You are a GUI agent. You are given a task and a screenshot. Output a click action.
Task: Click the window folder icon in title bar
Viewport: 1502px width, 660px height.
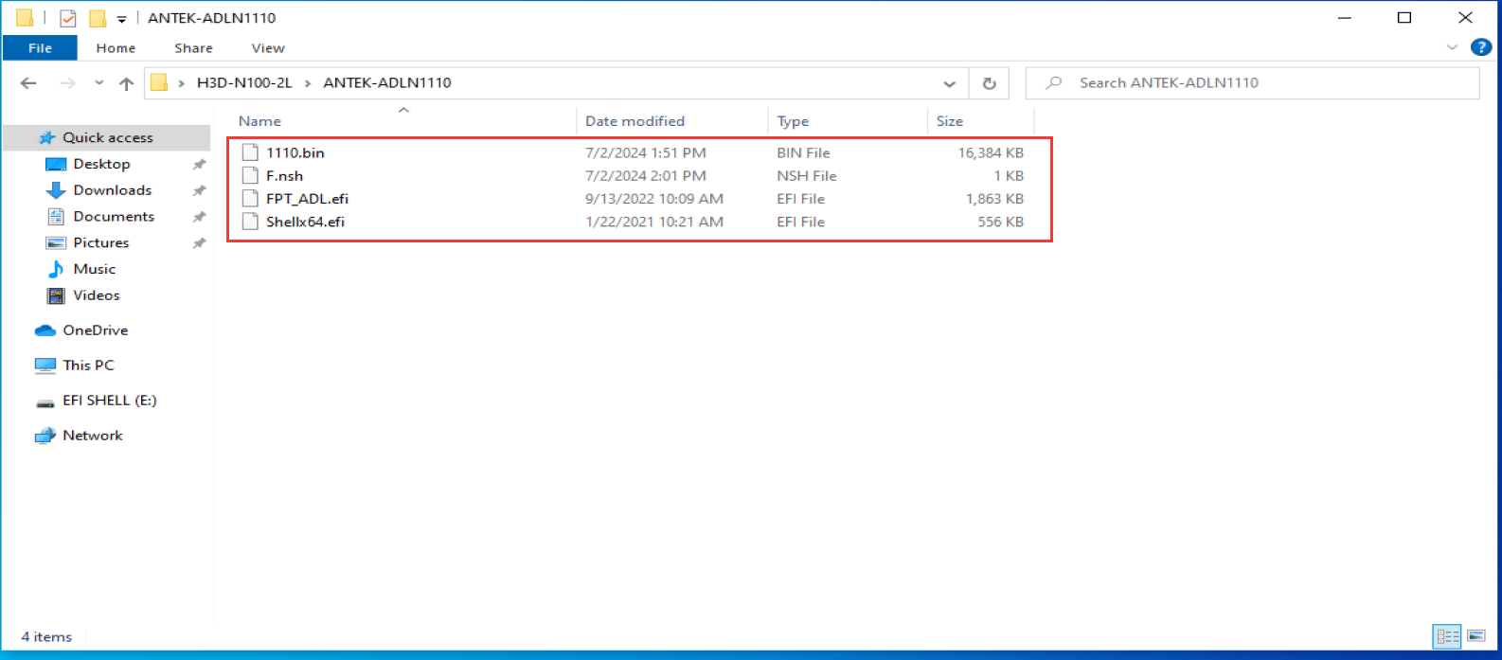click(25, 18)
